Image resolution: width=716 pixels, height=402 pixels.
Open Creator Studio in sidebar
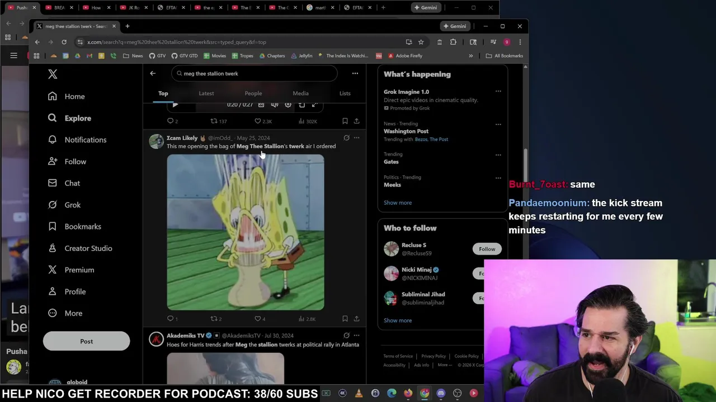80,248
